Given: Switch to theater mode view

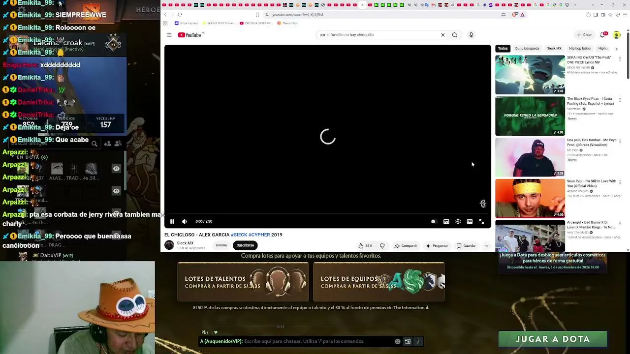Looking at the screenshot, I should tap(470, 222).
